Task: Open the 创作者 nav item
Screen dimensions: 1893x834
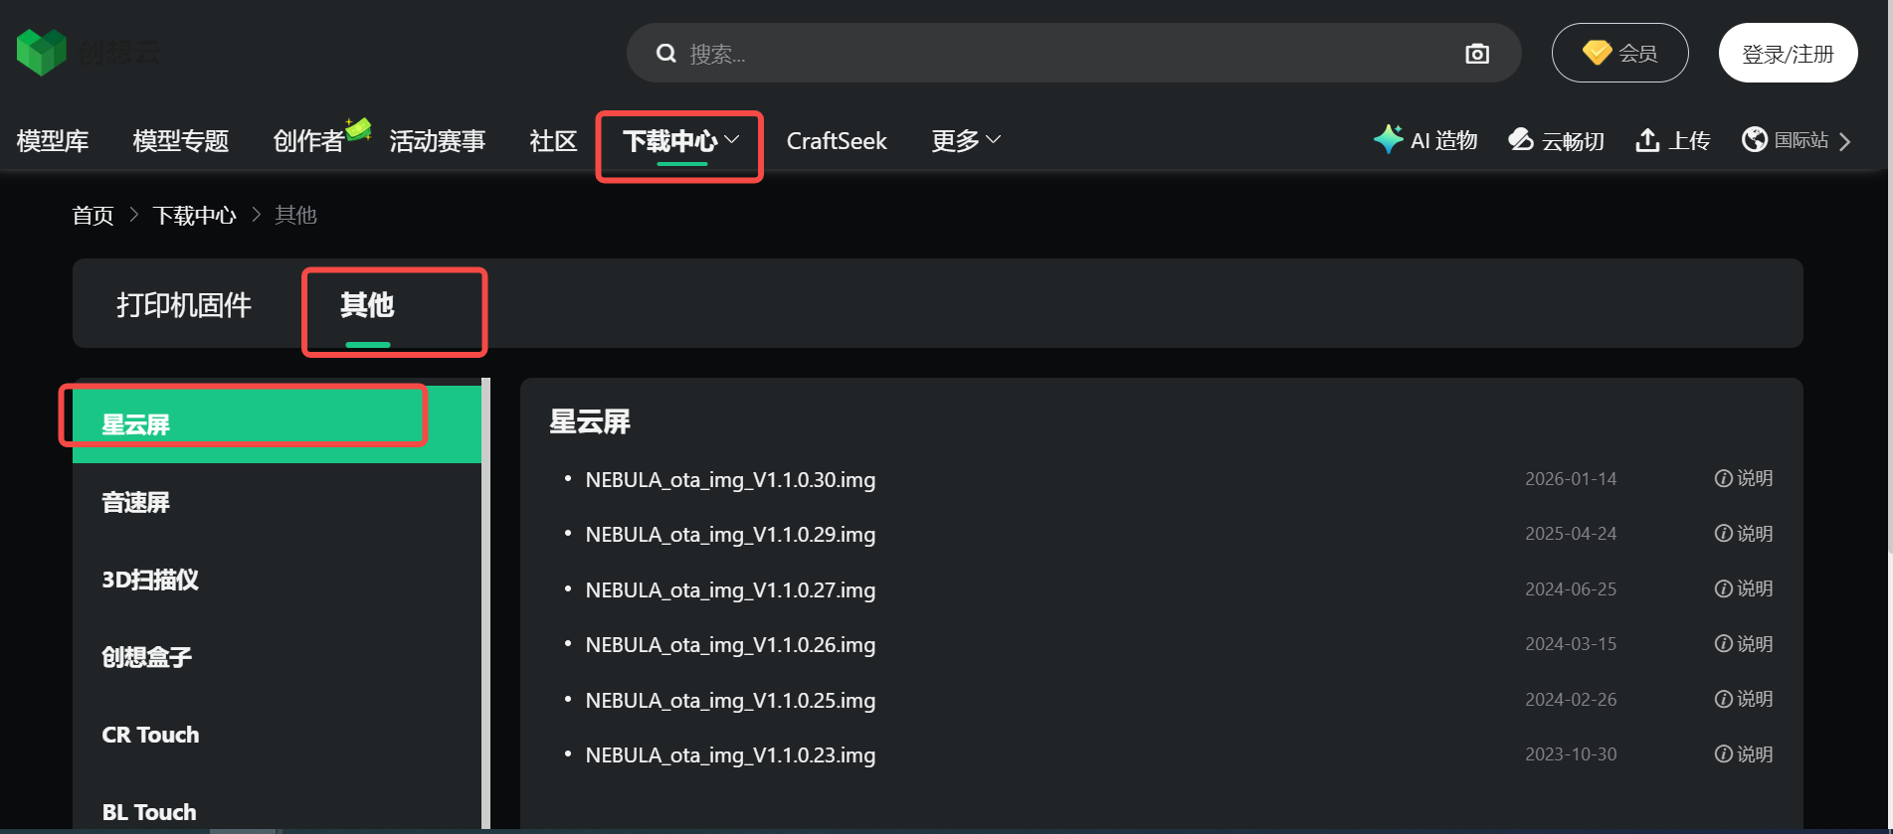Action: 308,141
